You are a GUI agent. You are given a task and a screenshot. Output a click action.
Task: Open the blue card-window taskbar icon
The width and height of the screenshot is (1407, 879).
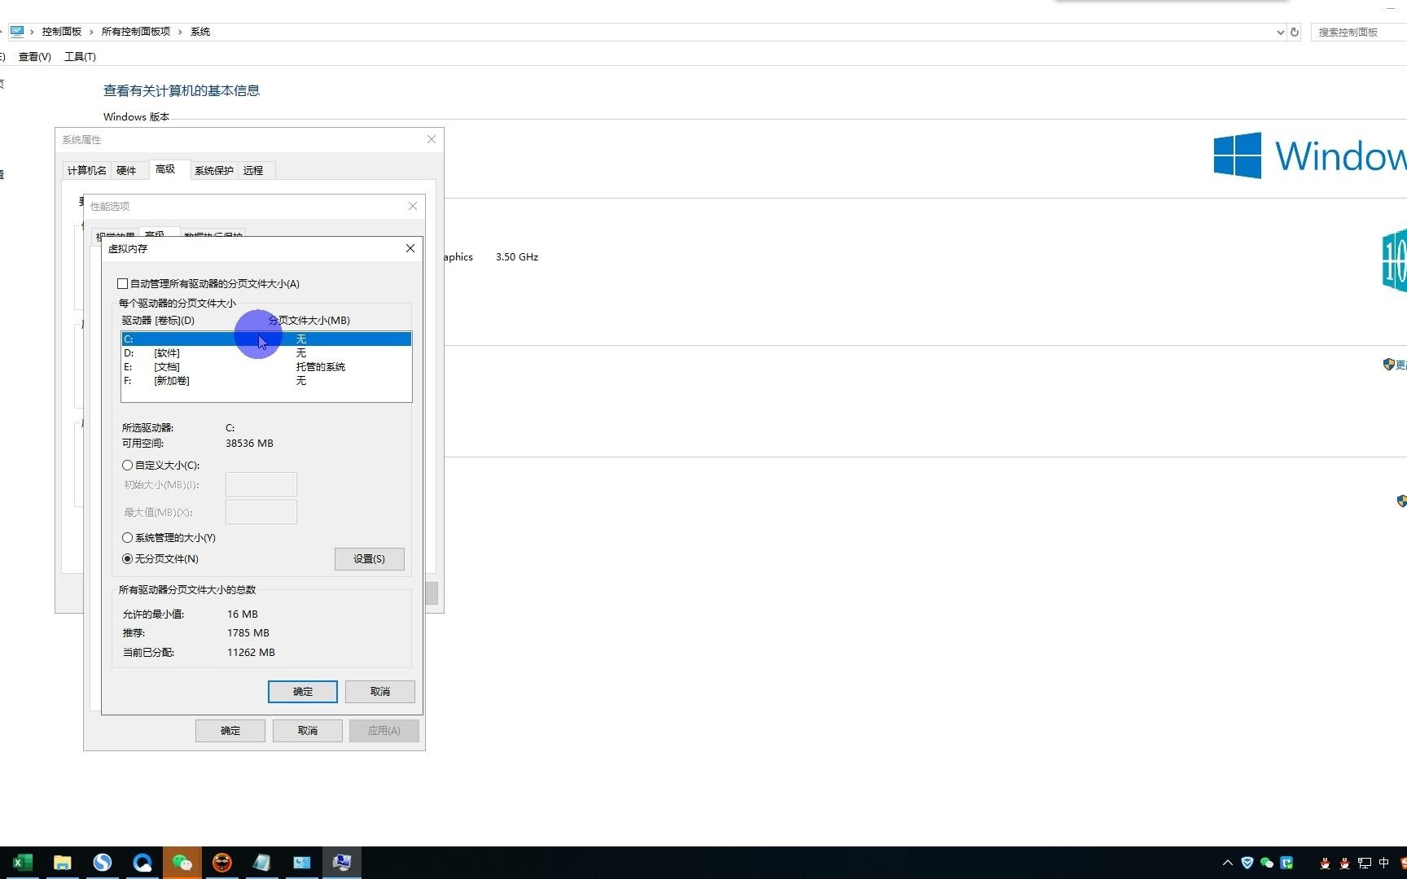click(301, 863)
